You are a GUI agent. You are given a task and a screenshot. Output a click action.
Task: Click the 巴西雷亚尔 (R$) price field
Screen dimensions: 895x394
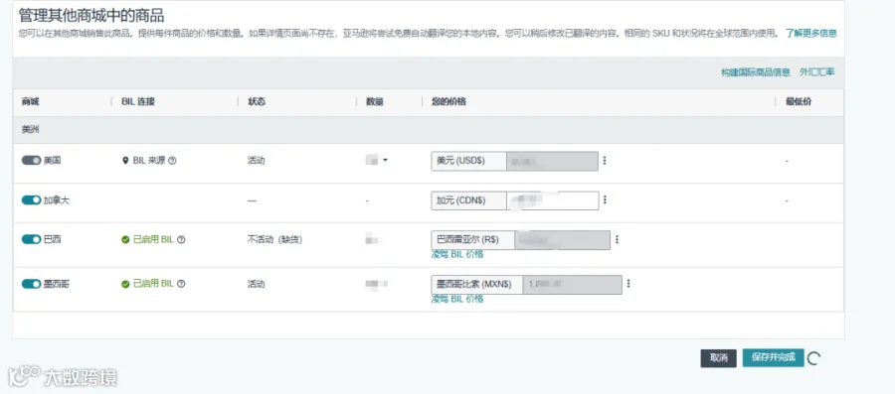(x=562, y=240)
